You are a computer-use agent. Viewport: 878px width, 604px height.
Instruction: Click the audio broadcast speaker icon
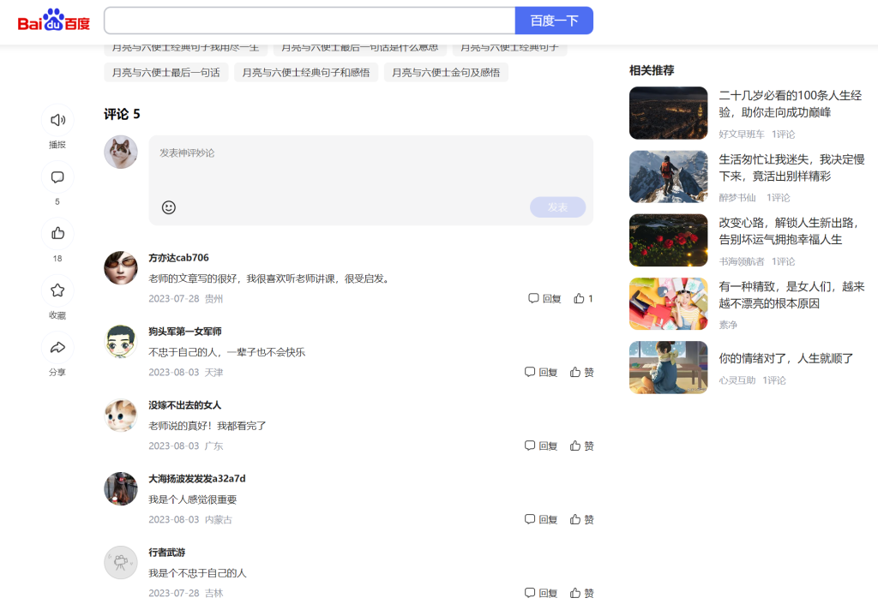click(57, 120)
